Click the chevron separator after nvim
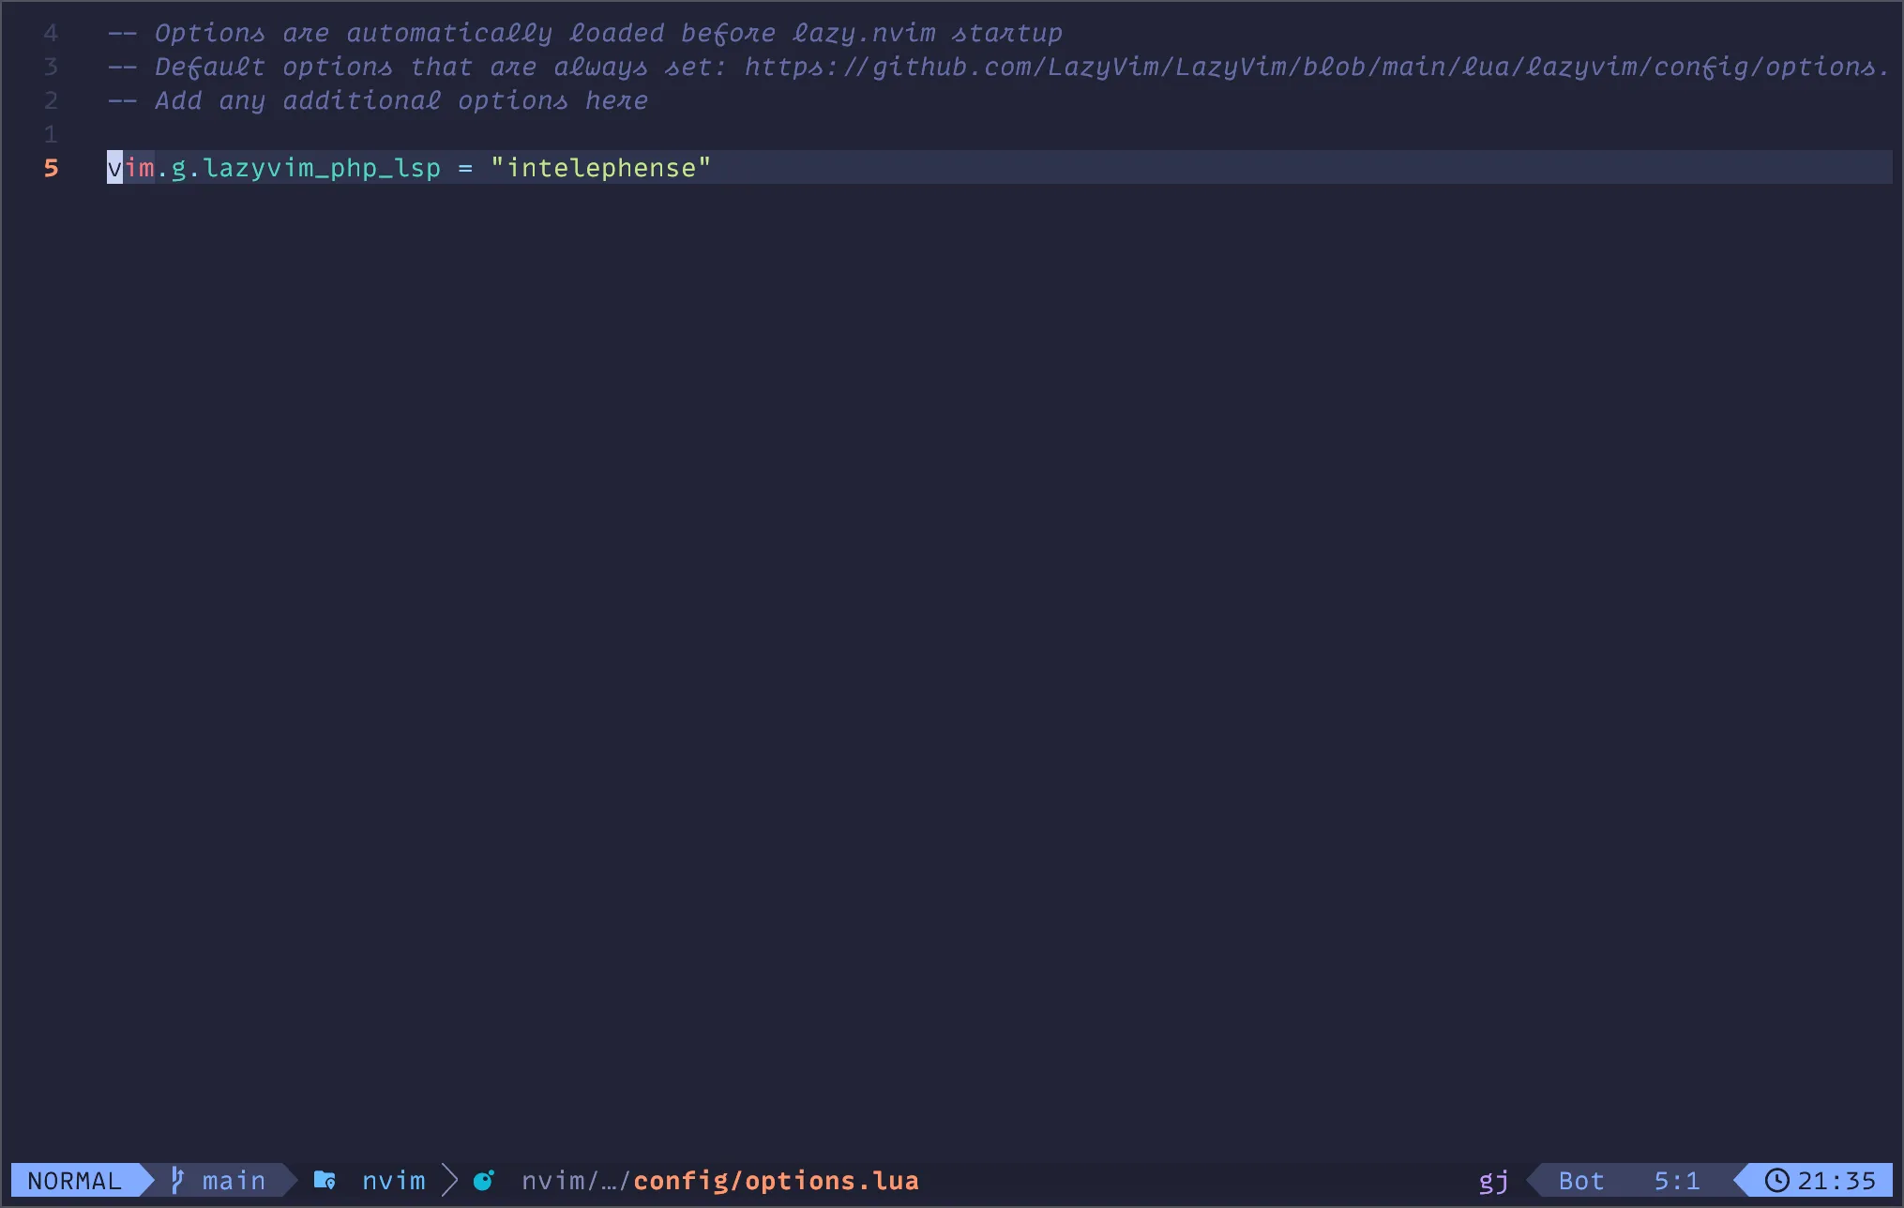The image size is (1904, 1208). [450, 1180]
